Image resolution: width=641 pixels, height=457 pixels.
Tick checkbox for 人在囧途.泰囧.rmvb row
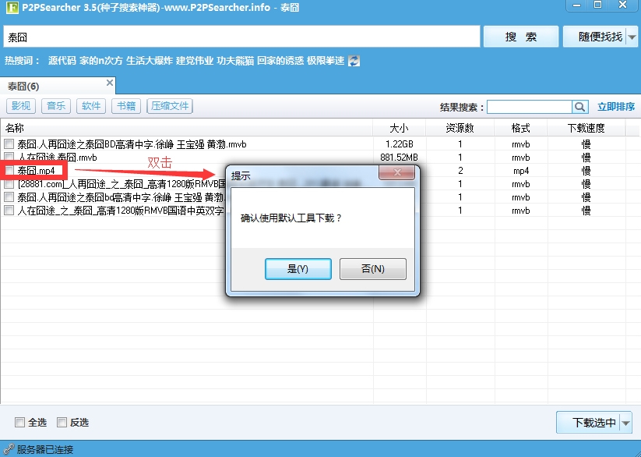tap(9, 157)
